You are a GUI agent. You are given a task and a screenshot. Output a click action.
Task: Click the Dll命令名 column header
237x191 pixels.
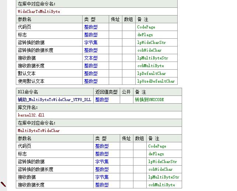[28, 92]
